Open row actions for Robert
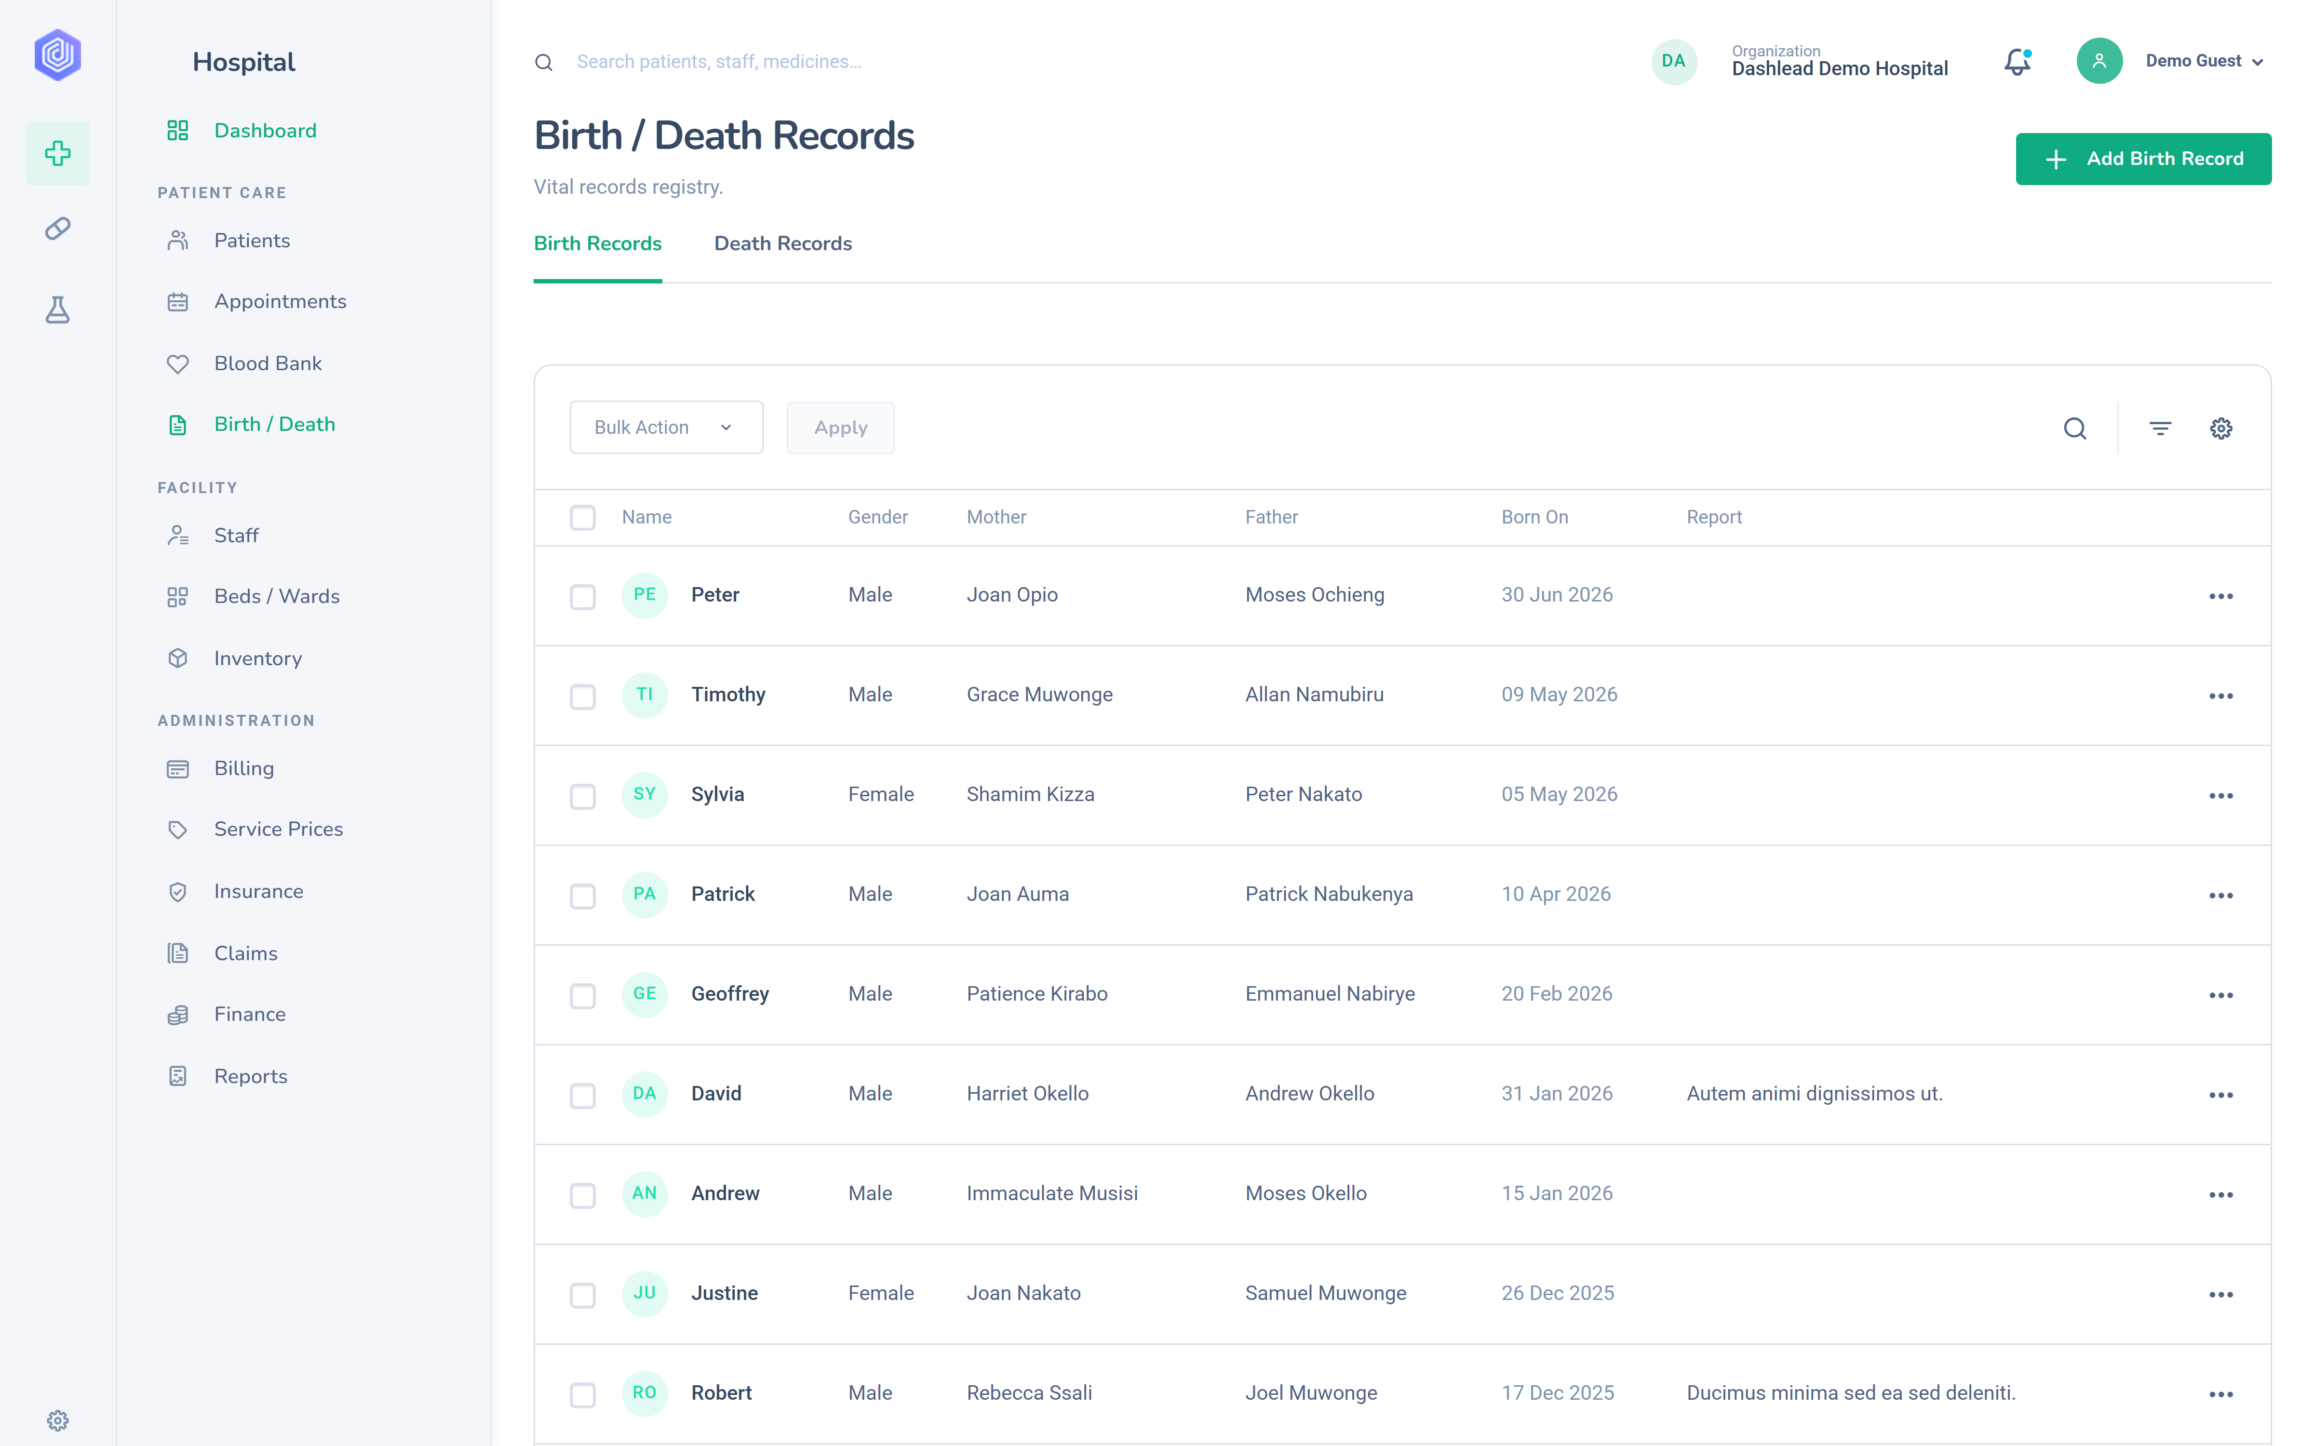2314x1446 pixels. [2220, 1394]
